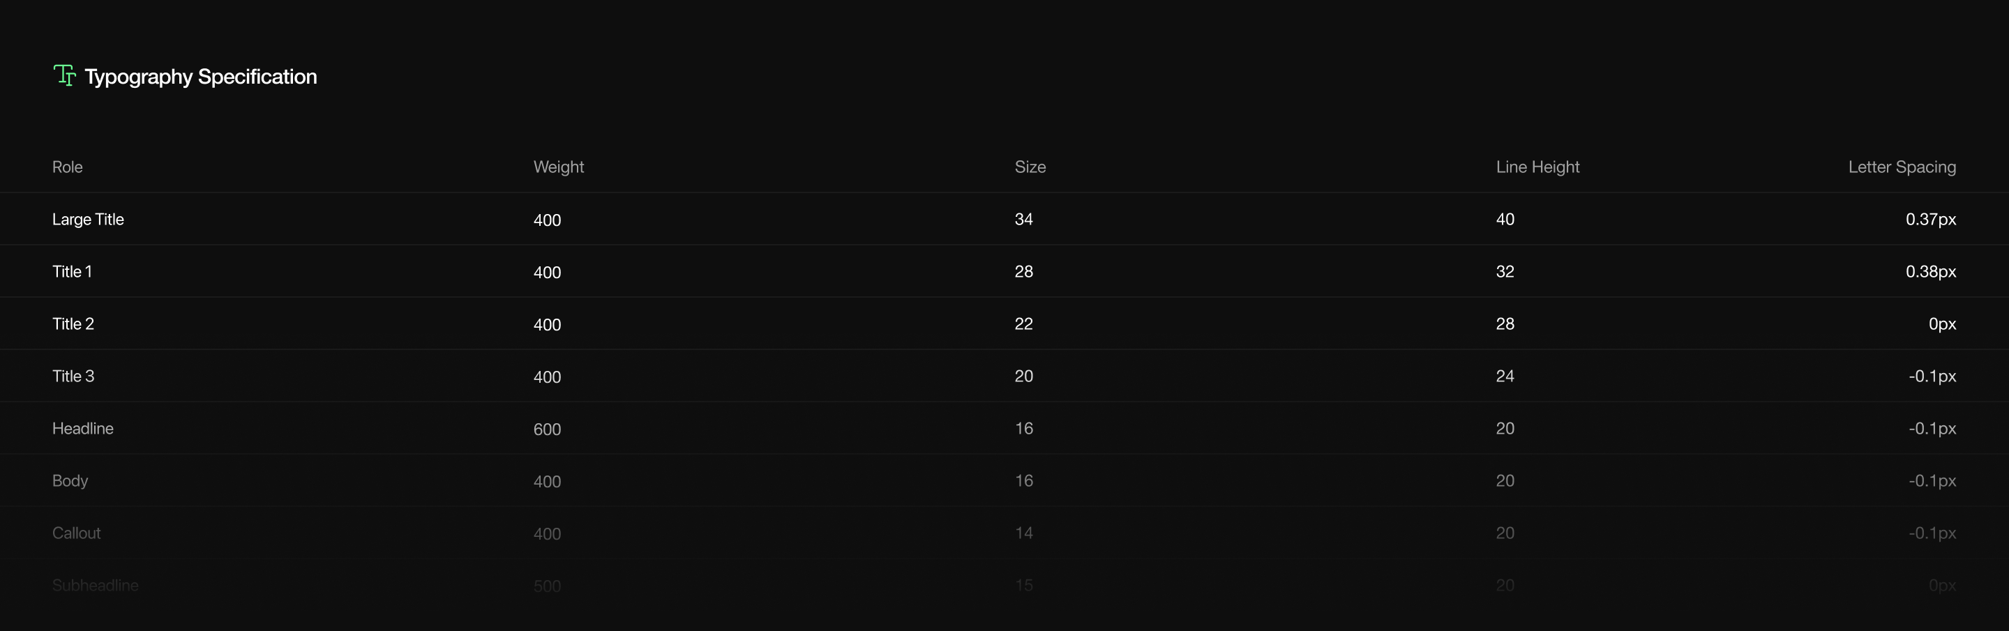Select the Callout row label
The width and height of the screenshot is (2009, 631).
(77, 533)
